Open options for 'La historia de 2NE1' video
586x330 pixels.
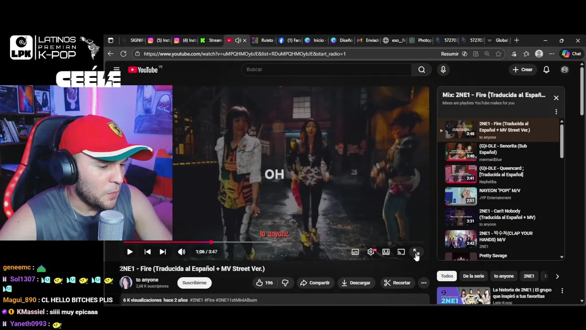click(562, 291)
